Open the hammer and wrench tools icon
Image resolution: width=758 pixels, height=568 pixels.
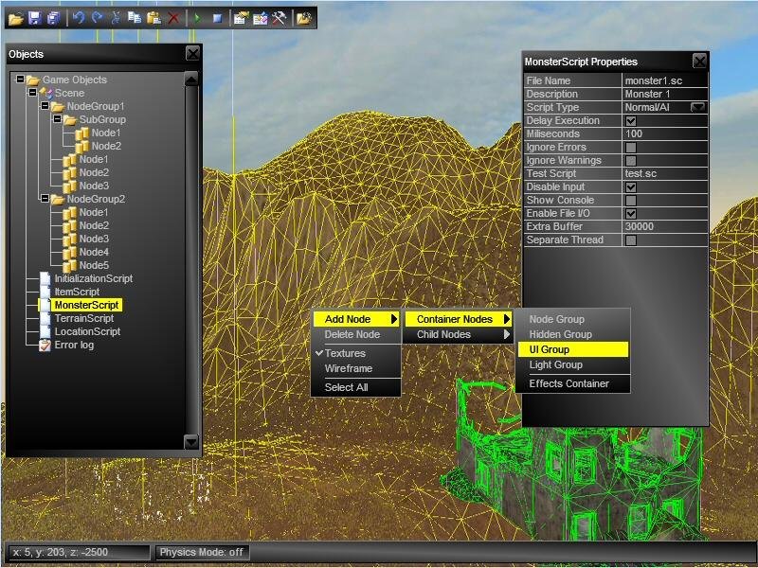click(x=279, y=18)
